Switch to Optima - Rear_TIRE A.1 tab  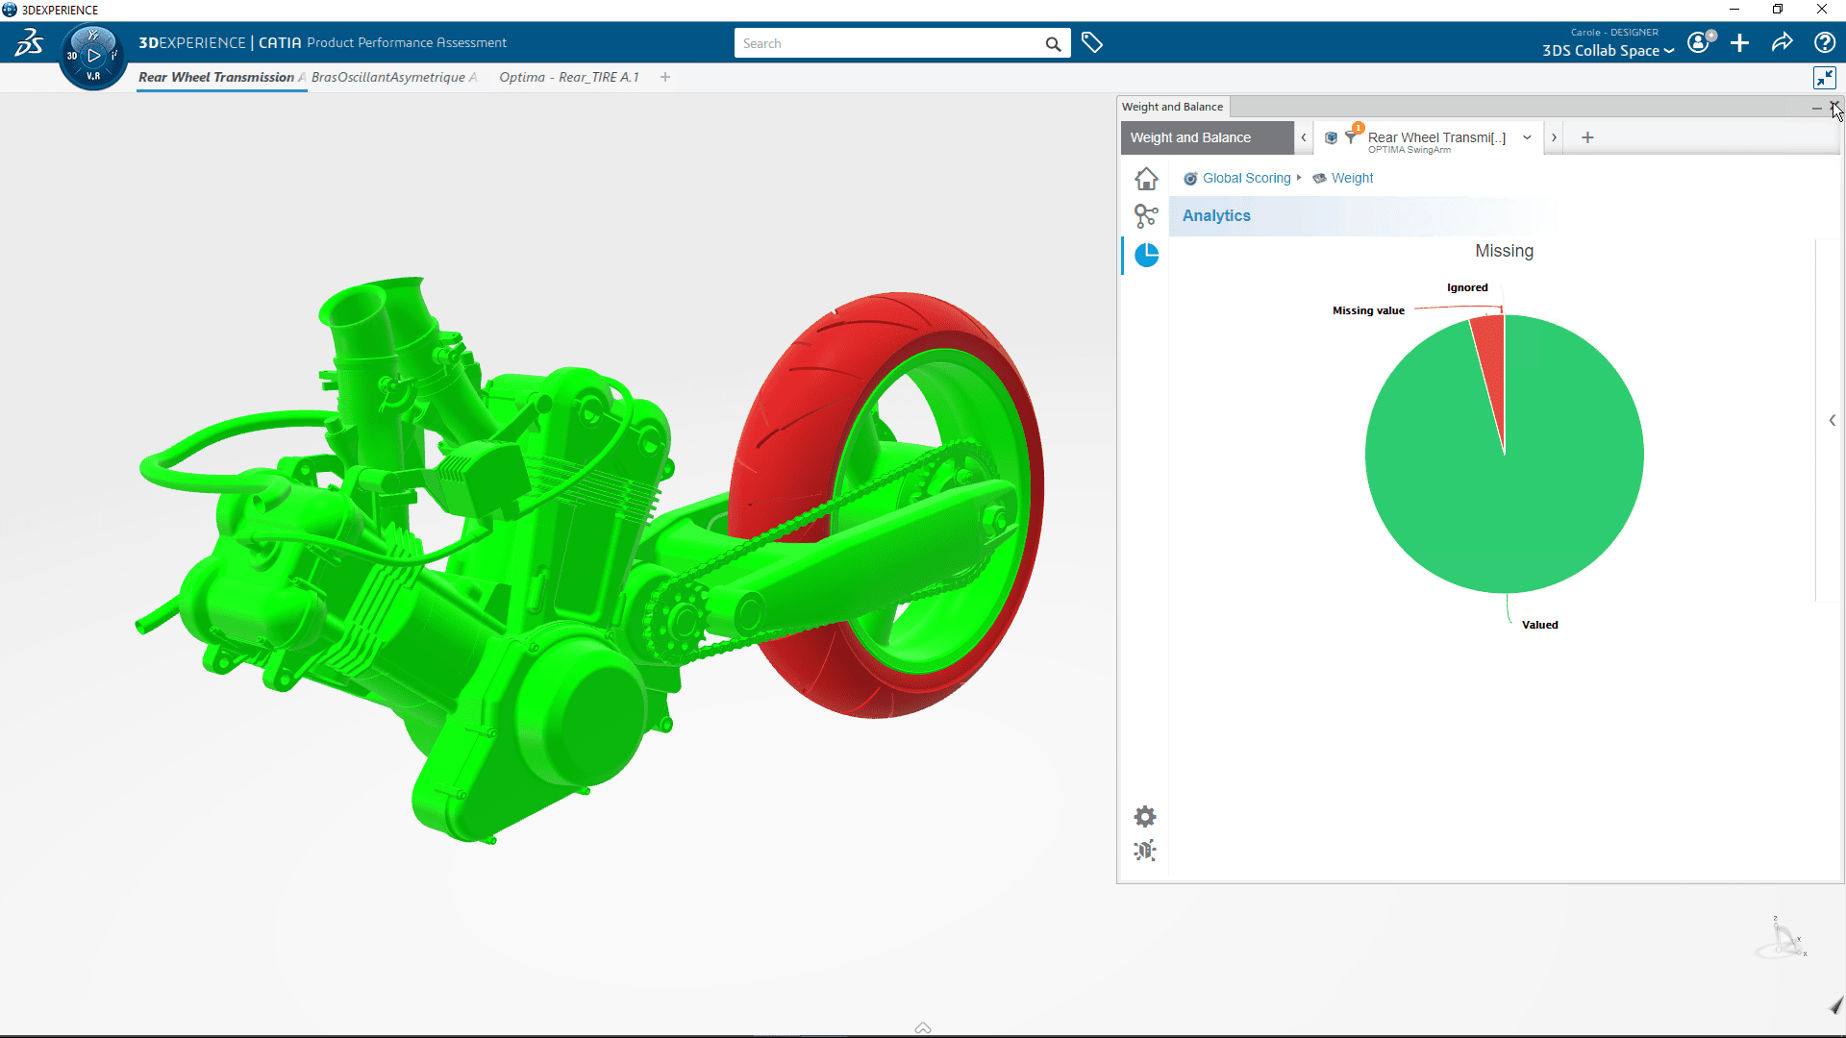(x=568, y=77)
